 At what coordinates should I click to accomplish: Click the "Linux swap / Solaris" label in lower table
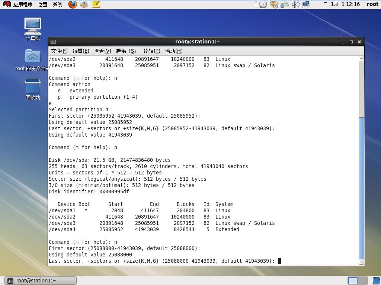[x=245, y=223]
